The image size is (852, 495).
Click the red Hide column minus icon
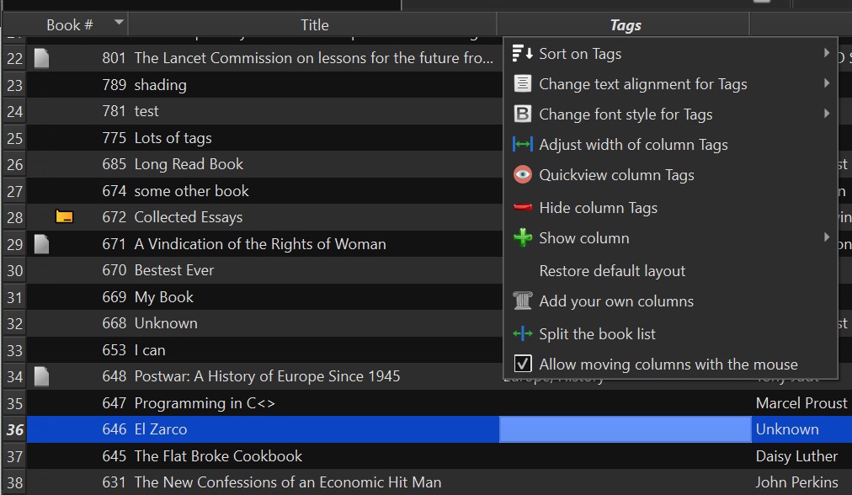523,208
